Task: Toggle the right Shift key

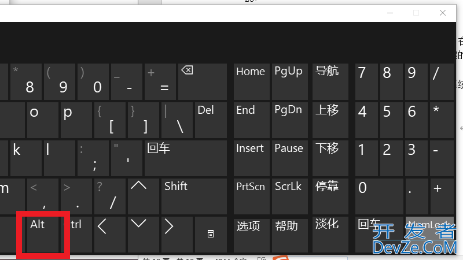Action: pos(194,196)
